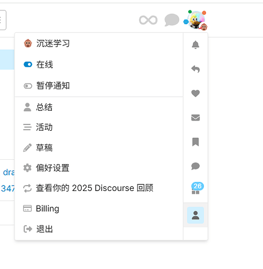Open the notifications bell tab
The width and height of the screenshot is (263, 269).
195,45
